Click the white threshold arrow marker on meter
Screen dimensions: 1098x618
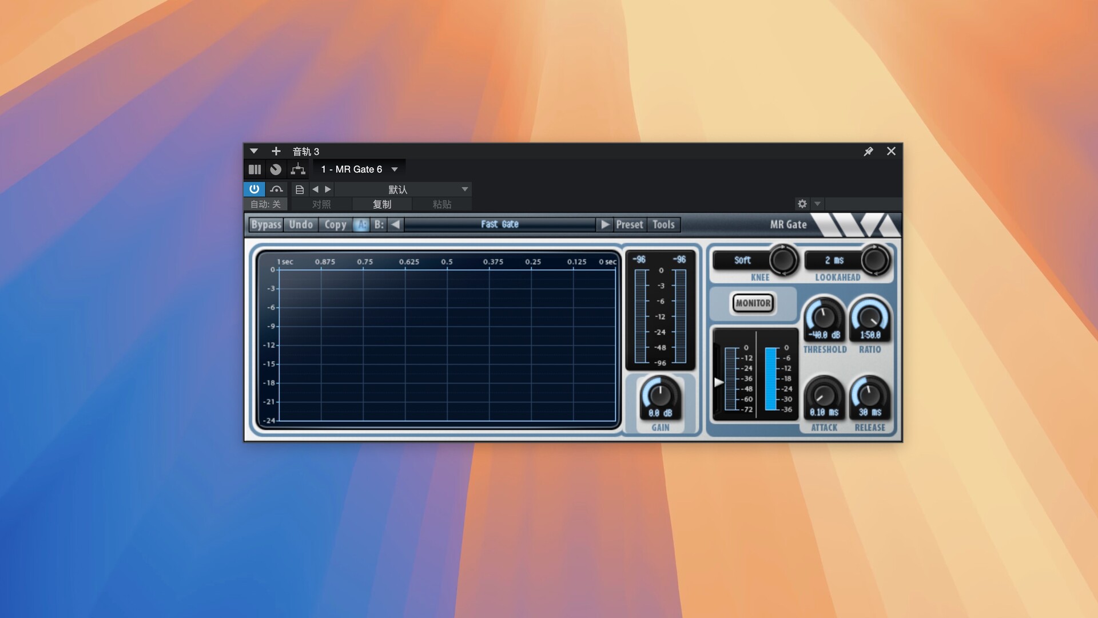pyautogui.click(x=719, y=382)
